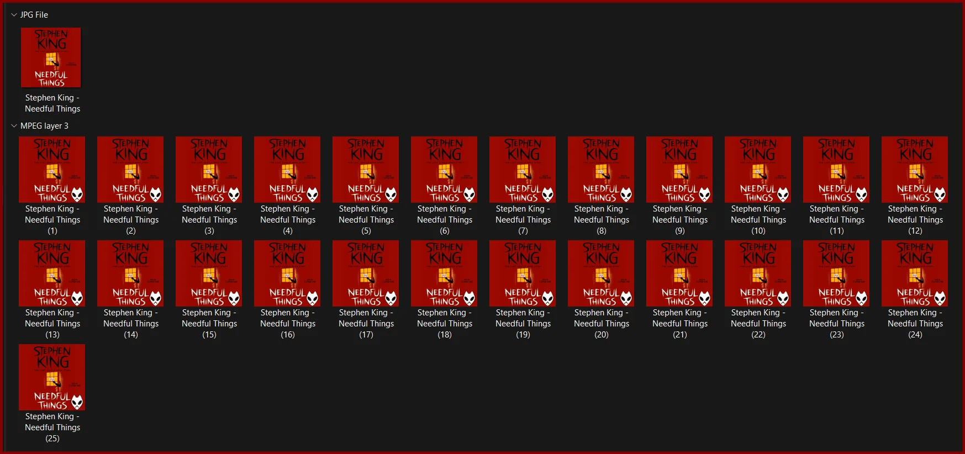Click file name label ending in (20)
Image resolution: width=965 pixels, height=454 pixels.
pyautogui.click(x=602, y=324)
